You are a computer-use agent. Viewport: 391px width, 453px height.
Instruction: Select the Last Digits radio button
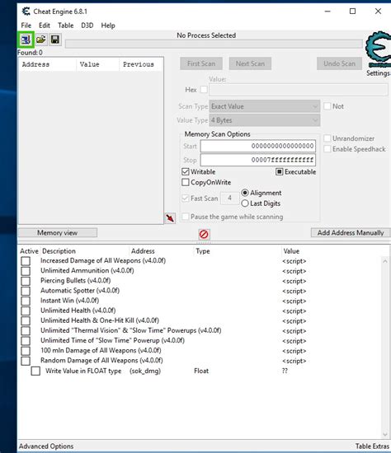pos(245,203)
